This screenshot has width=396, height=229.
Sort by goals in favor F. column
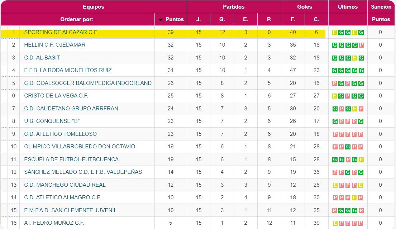pyautogui.click(x=293, y=19)
